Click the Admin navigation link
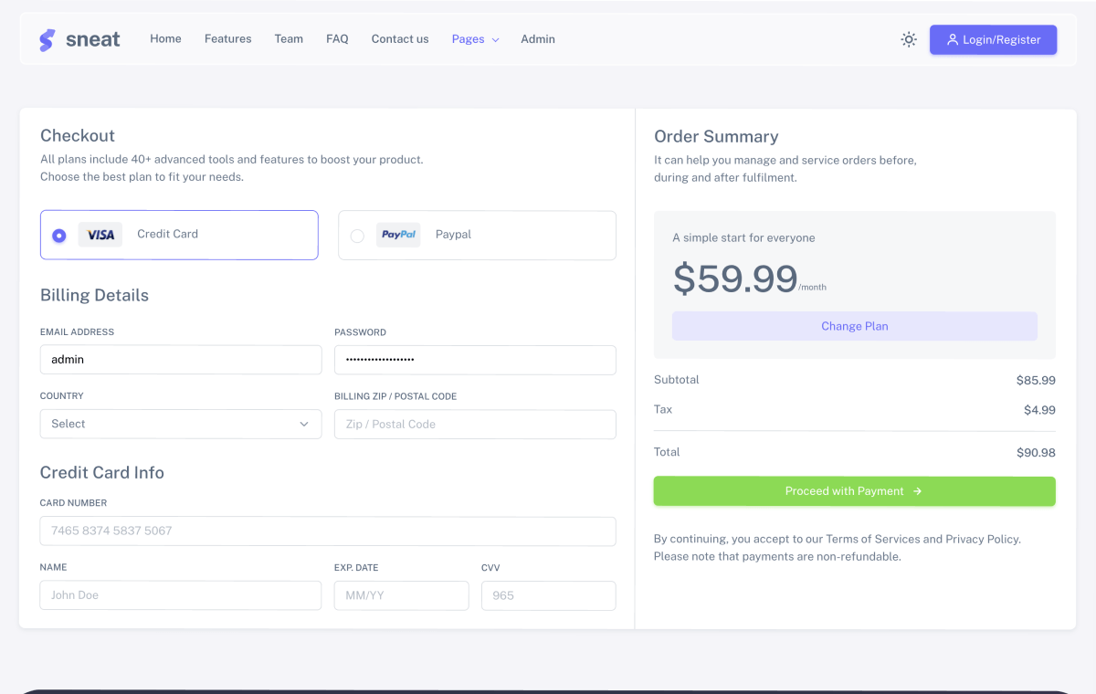Image resolution: width=1096 pixels, height=694 pixels. [538, 38]
